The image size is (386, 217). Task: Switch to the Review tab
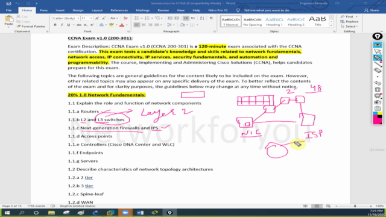click(163, 10)
